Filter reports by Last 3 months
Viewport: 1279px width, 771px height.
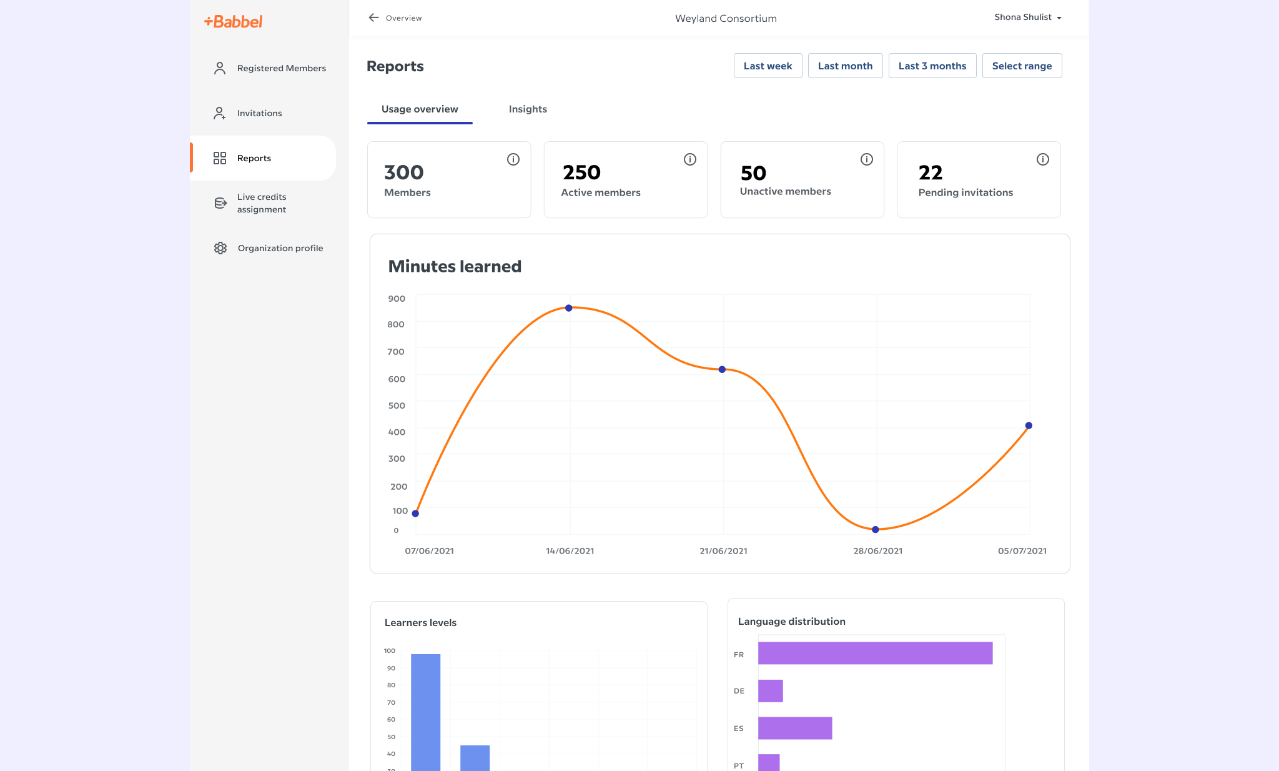coord(932,66)
